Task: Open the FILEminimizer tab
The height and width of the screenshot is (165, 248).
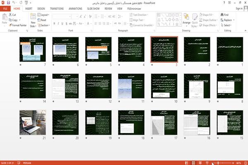Action: coord(134,9)
